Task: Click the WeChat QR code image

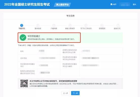Action: 24,83
